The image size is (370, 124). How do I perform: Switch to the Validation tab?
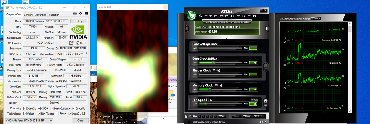pos(54,15)
